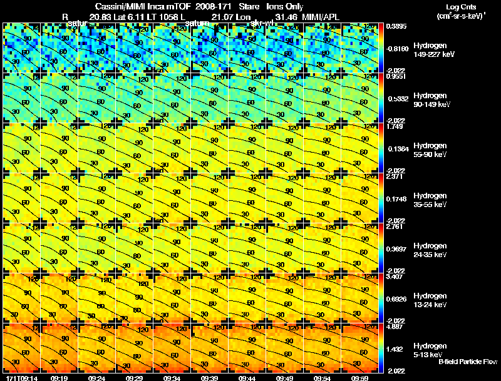
Task: Select the "Hydrogen 90-149 keV" row label
Action: [431, 100]
